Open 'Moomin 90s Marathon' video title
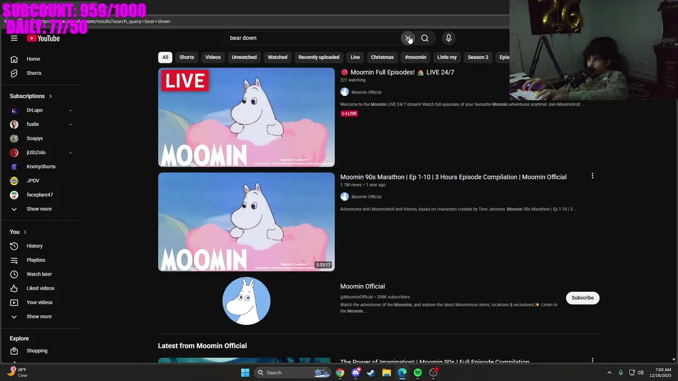The image size is (678, 381). tap(453, 177)
